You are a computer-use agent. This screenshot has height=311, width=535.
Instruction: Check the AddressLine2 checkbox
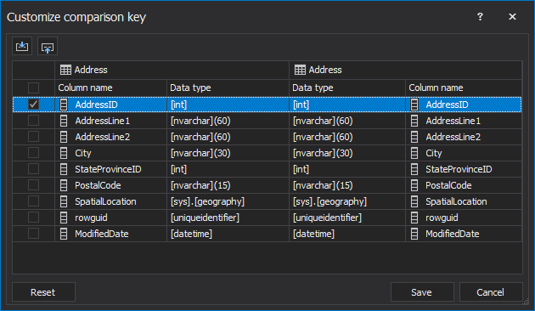click(x=33, y=137)
